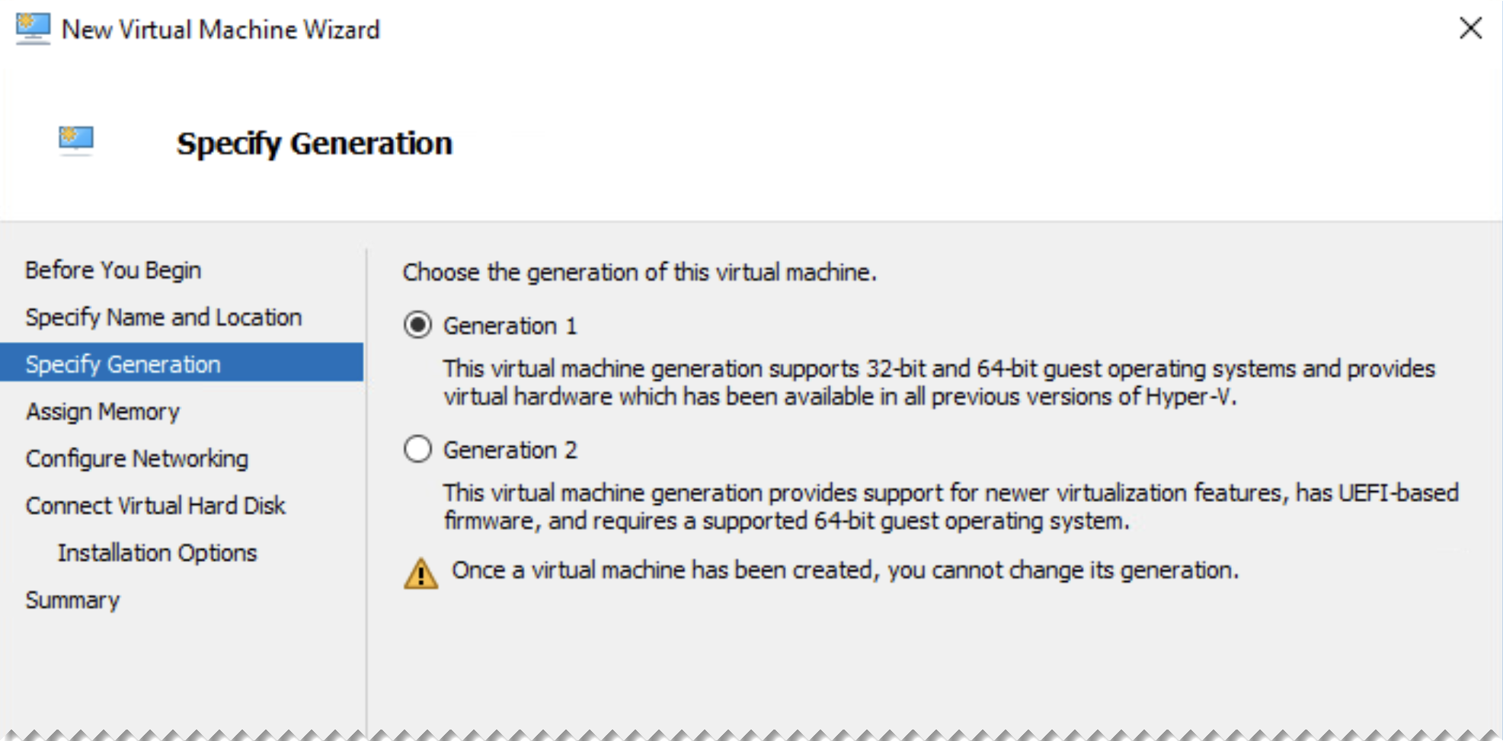Click the Choose the generation prompt text

coord(640,272)
